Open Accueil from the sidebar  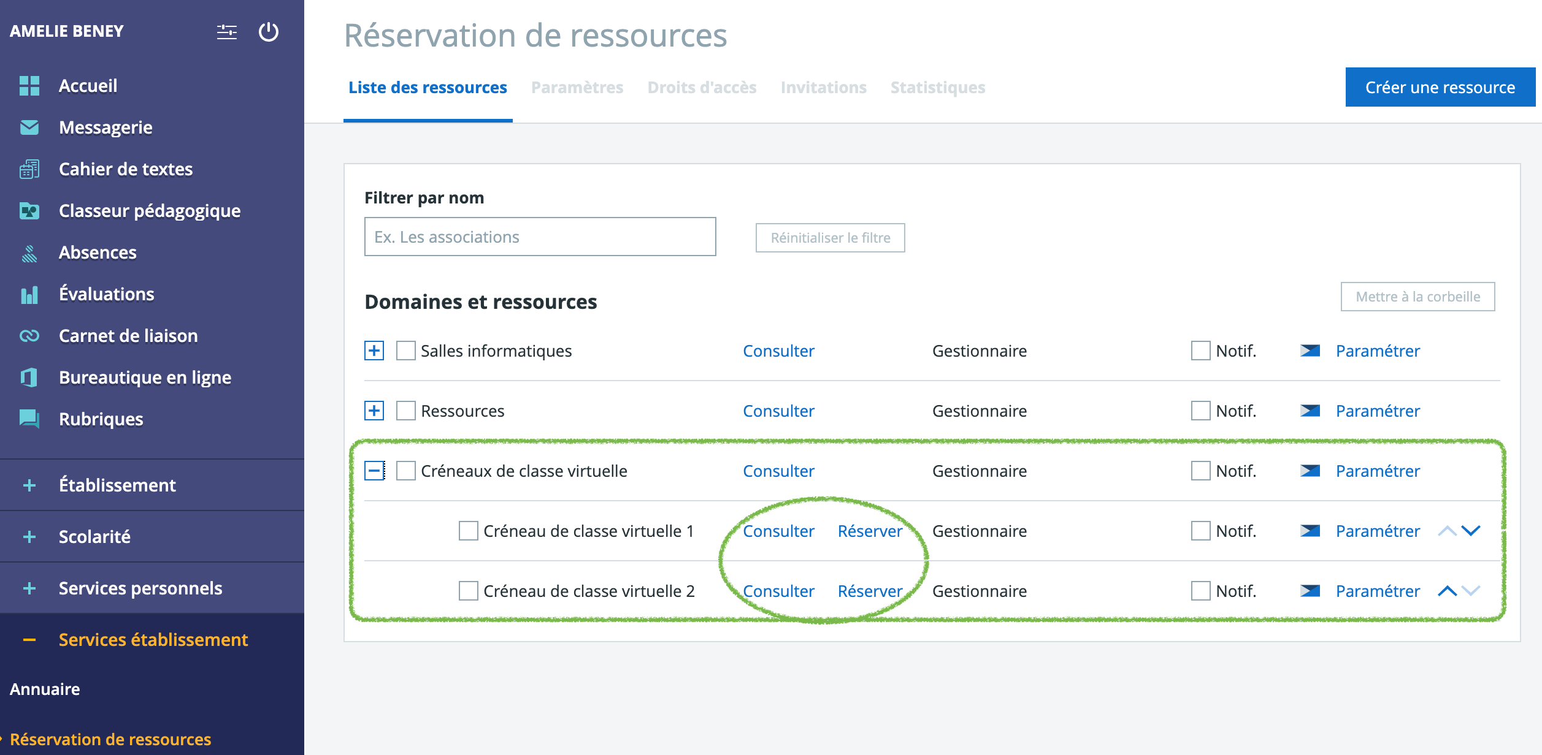[88, 86]
